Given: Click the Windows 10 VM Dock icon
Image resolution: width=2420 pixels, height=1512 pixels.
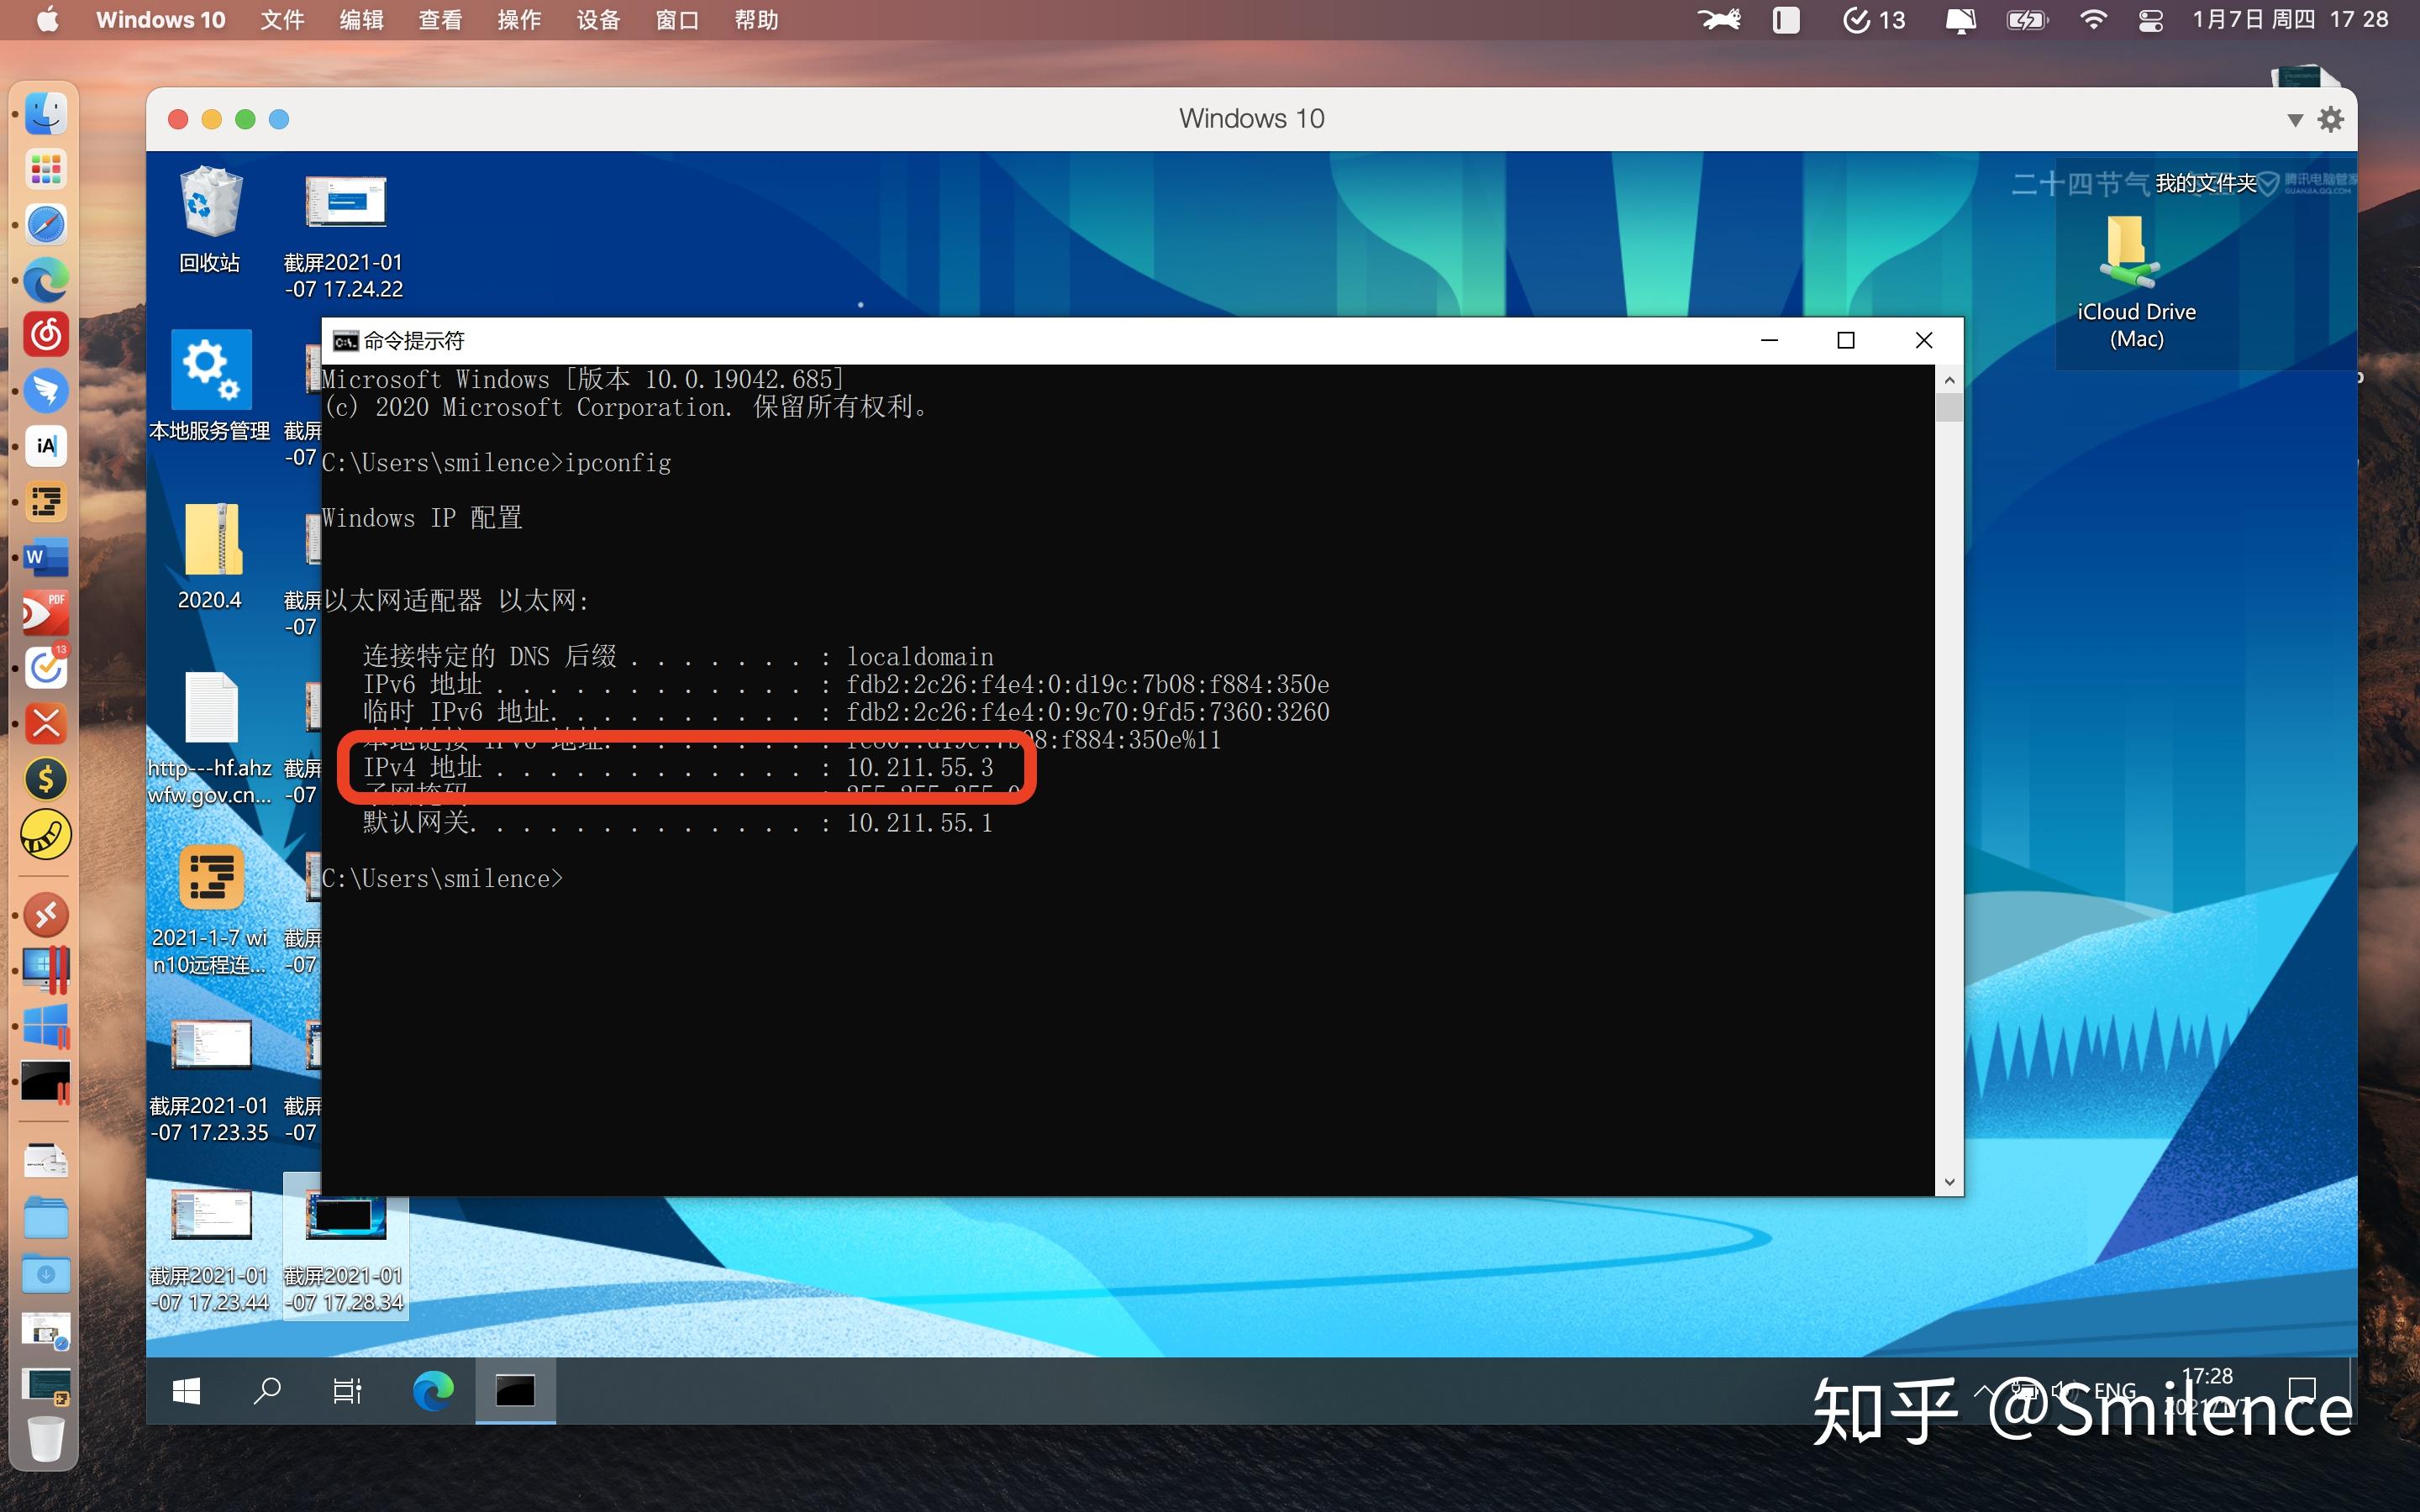Looking at the screenshot, I should click(x=46, y=1026).
